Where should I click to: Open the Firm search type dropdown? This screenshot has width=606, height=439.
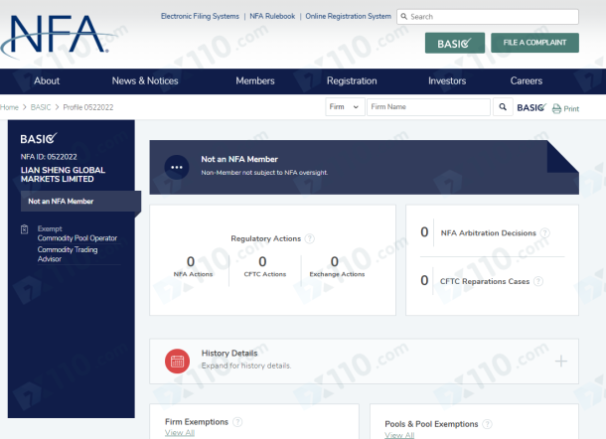tap(345, 107)
